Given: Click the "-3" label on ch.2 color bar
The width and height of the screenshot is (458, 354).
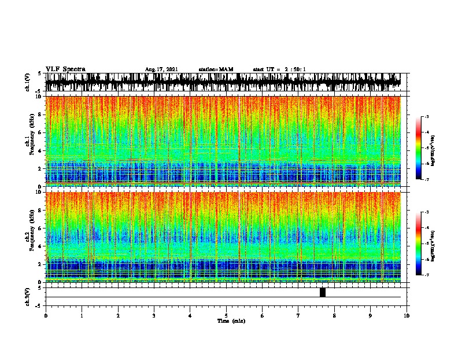Looking at the screenshot, I should [426, 212].
